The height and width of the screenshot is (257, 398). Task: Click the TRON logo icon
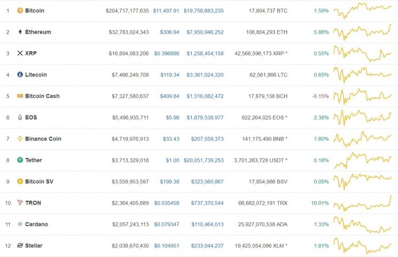(20, 203)
